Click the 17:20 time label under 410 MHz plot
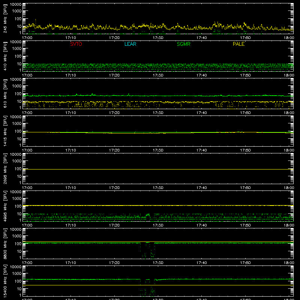 [114, 75]
